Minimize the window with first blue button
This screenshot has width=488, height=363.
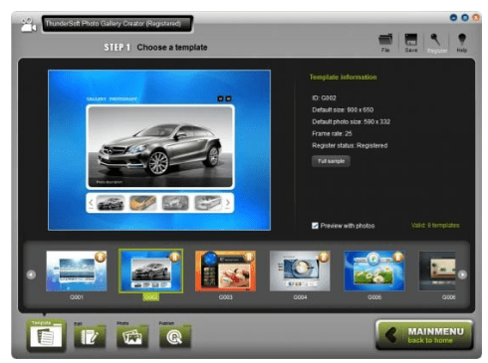click(453, 18)
